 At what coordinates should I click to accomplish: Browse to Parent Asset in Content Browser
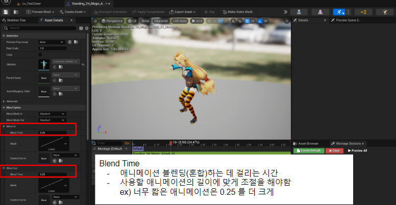(61, 80)
